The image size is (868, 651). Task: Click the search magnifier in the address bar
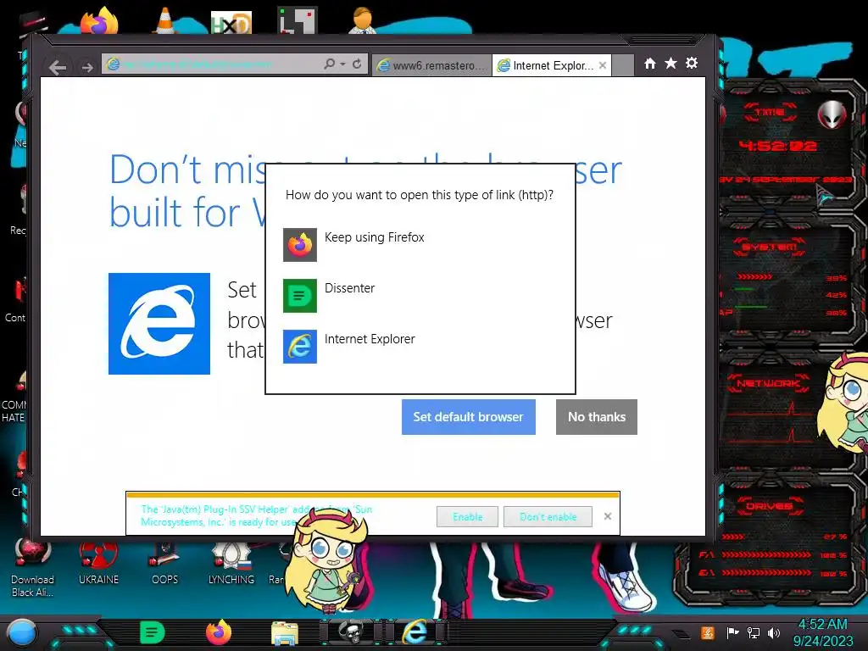tap(330, 64)
